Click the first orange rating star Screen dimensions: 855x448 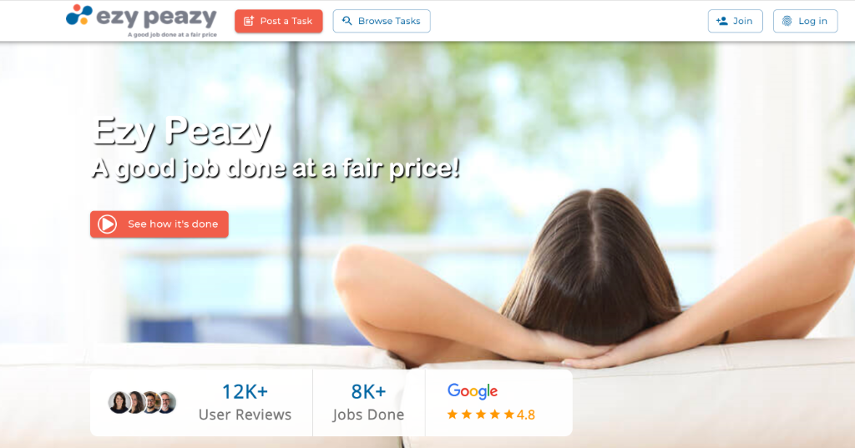coord(452,414)
